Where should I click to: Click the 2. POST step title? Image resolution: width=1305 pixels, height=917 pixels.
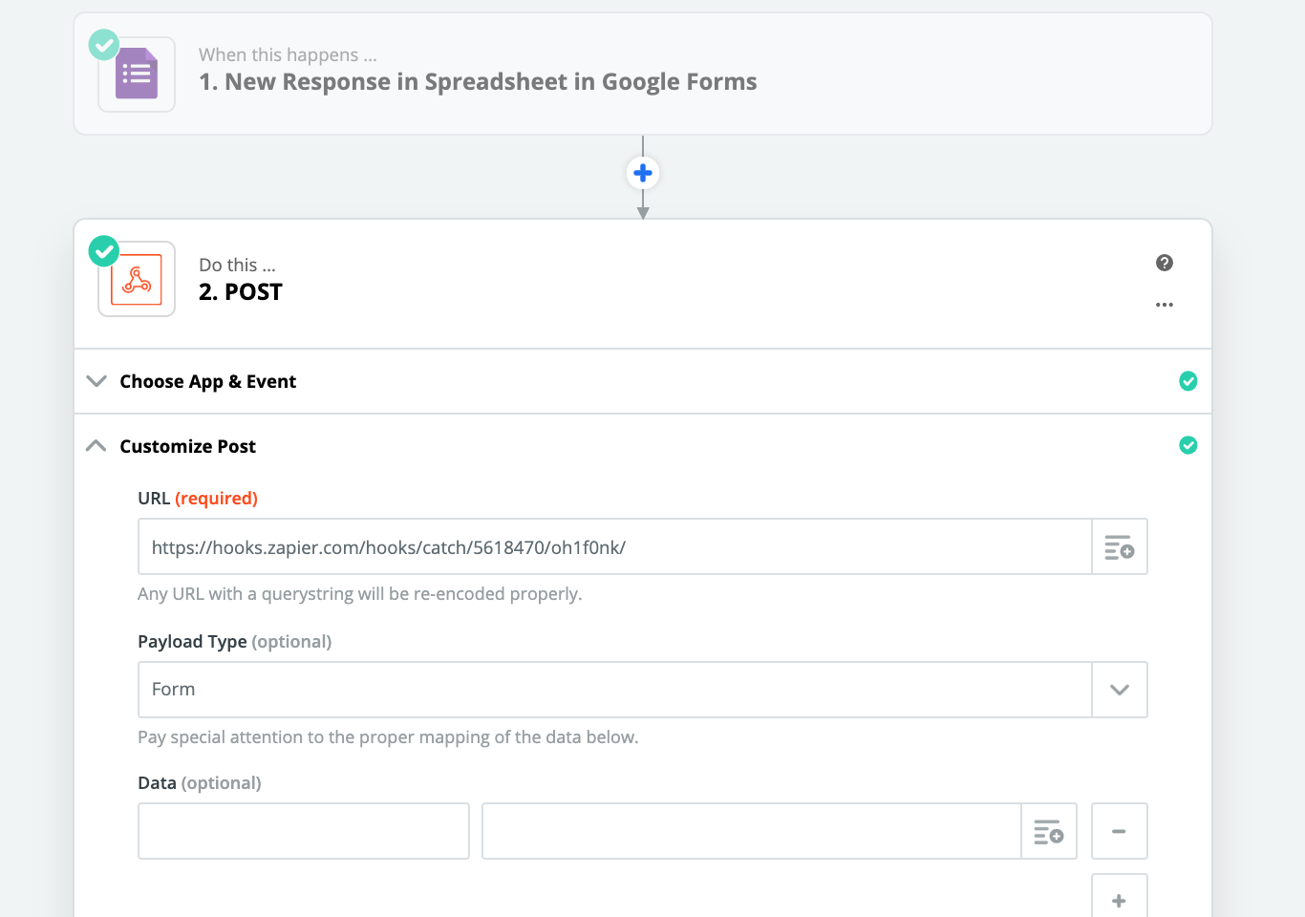pos(241,292)
